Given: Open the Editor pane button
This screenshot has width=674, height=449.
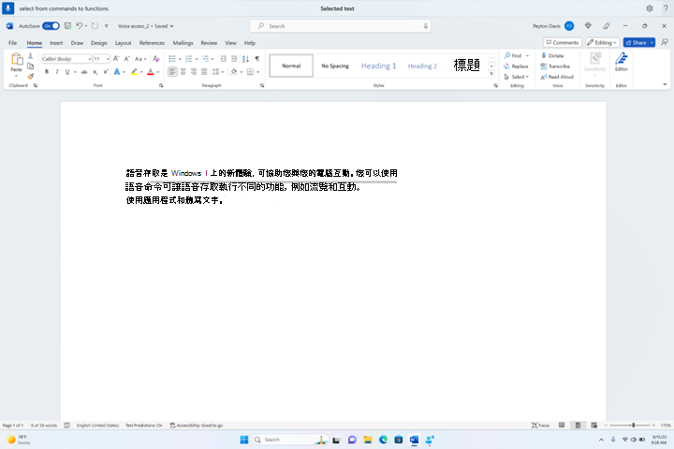Looking at the screenshot, I should [622, 63].
